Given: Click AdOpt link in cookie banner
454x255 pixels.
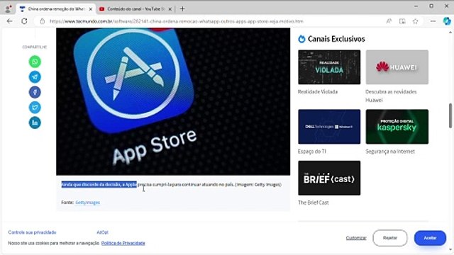Looking at the screenshot, I should click(x=102, y=232).
